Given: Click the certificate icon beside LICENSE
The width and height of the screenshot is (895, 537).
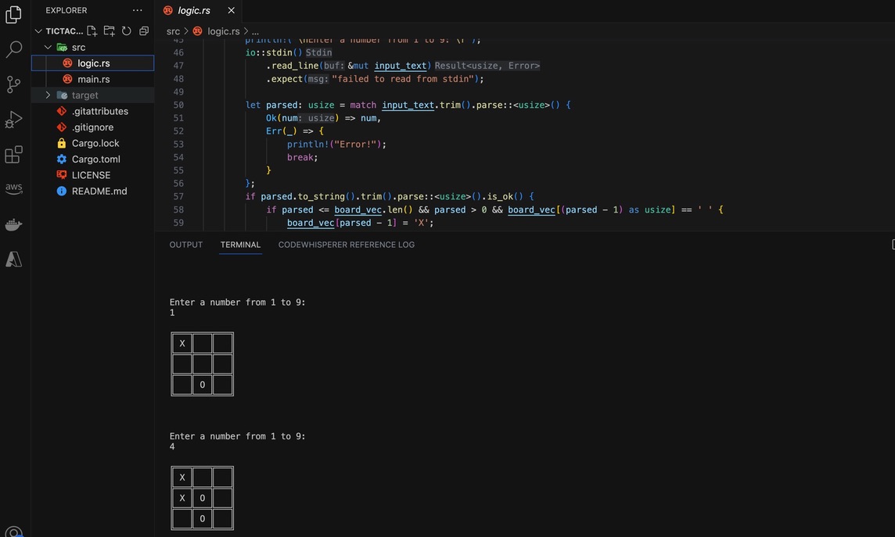Looking at the screenshot, I should click(x=62, y=175).
